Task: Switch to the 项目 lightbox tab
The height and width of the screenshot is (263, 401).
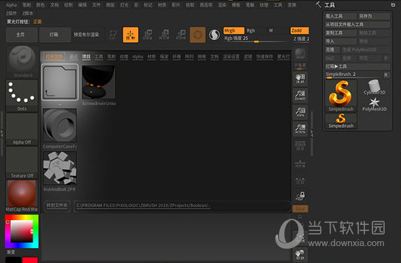Action: 86,56
